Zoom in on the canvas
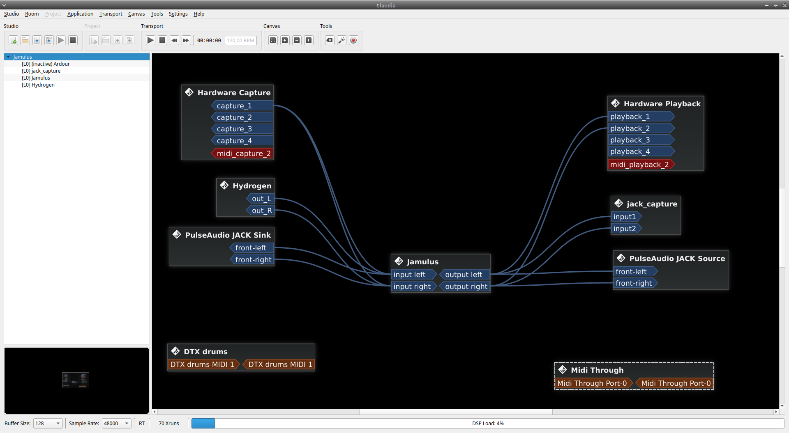This screenshot has width=789, height=433. [285, 40]
